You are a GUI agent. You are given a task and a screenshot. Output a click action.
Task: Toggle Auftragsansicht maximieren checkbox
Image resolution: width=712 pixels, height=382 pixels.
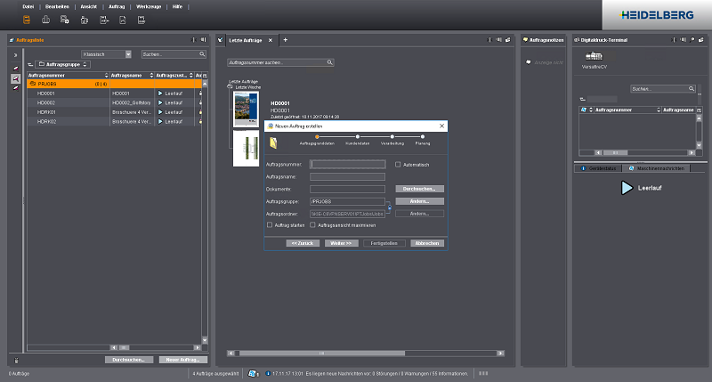coord(311,225)
